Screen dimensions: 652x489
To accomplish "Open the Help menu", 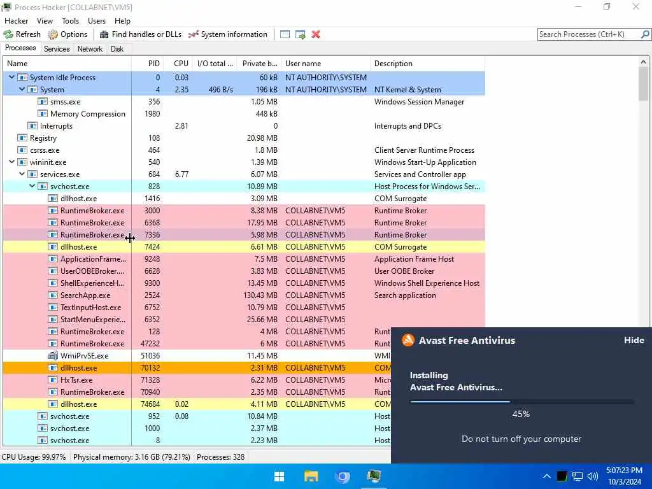I will coord(122,21).
